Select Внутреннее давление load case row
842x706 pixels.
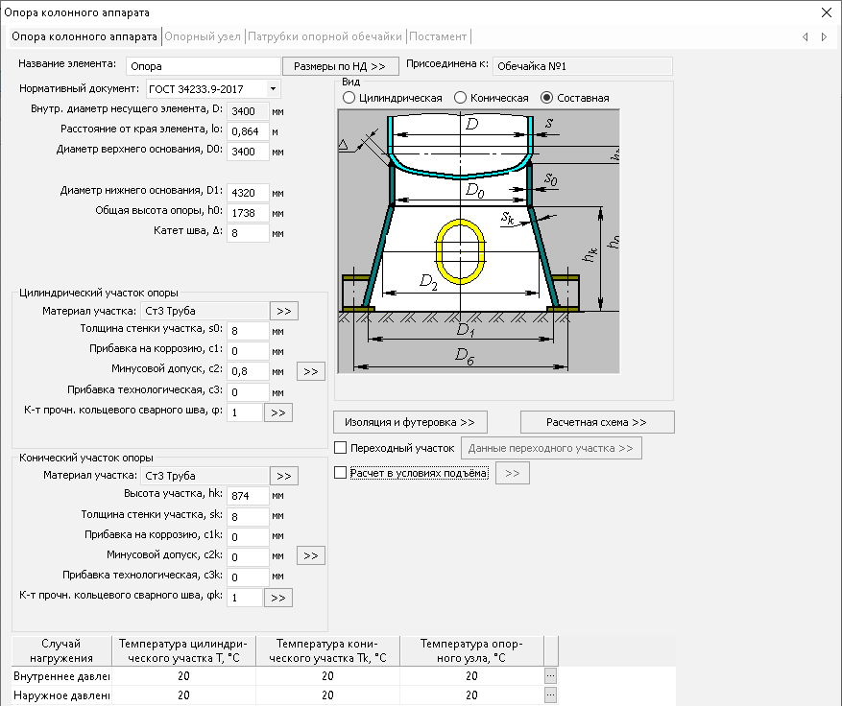[61, 676]
